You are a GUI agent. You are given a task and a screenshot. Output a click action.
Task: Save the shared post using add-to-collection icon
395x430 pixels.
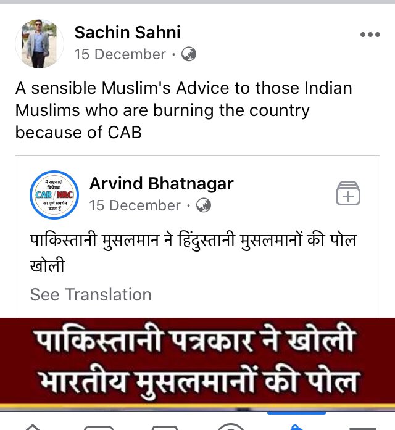click(348, 193)
